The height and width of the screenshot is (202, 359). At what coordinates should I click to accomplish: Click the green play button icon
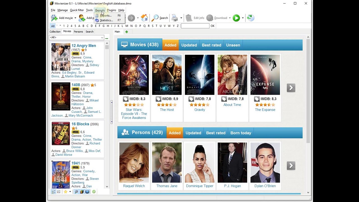pos(236,18)
